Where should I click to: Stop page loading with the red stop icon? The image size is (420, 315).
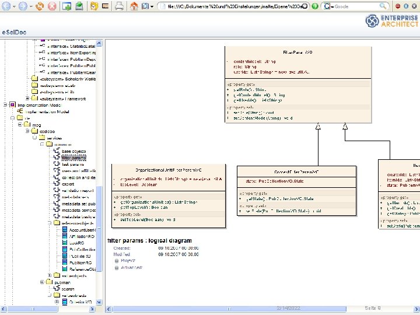point(52,7)
